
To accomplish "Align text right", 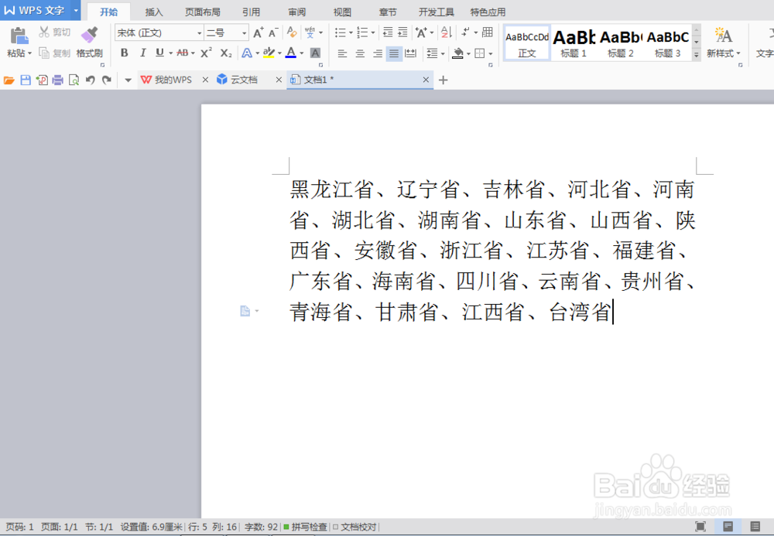I will tap(377, 53).
